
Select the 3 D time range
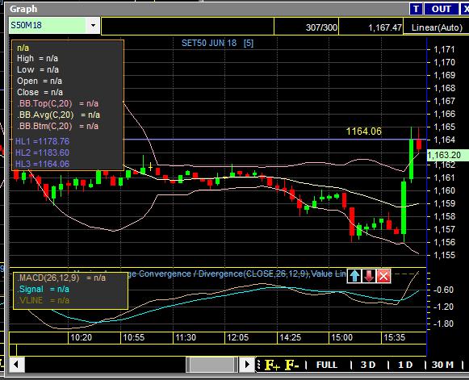tap(368, 365)
